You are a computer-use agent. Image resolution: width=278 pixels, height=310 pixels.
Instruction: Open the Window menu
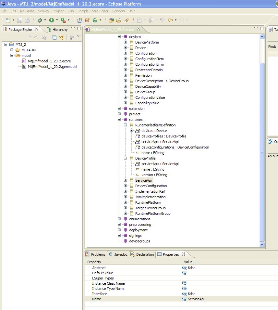(x=118, y=11)
